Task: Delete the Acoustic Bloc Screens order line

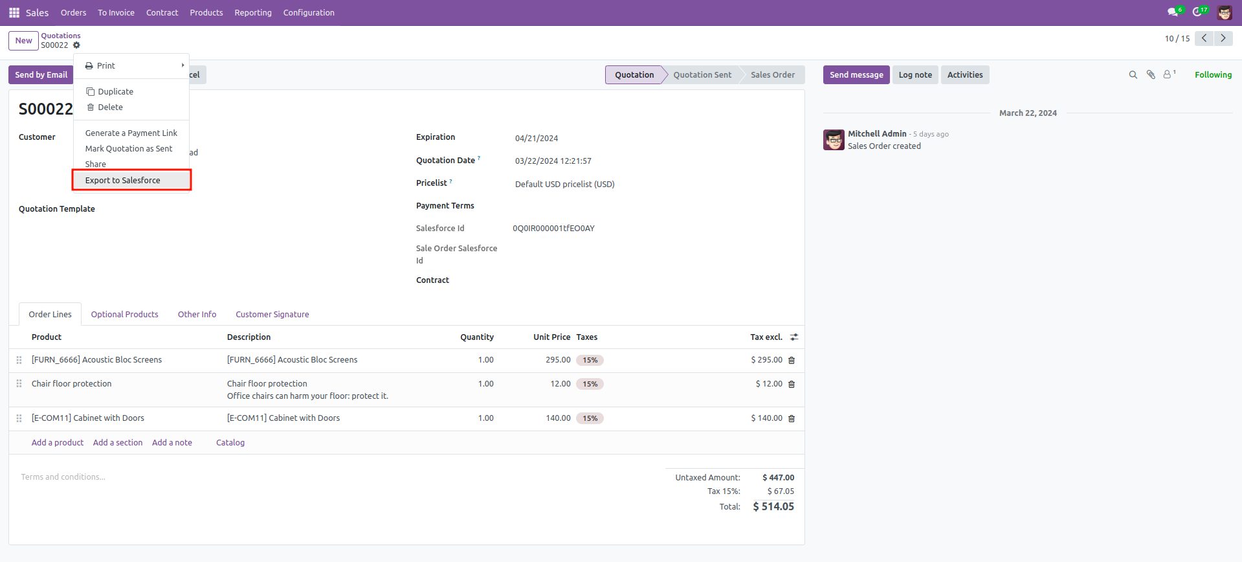Action: pos(792,360)
